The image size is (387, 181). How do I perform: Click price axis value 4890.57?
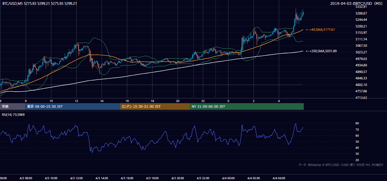(361, 72)
